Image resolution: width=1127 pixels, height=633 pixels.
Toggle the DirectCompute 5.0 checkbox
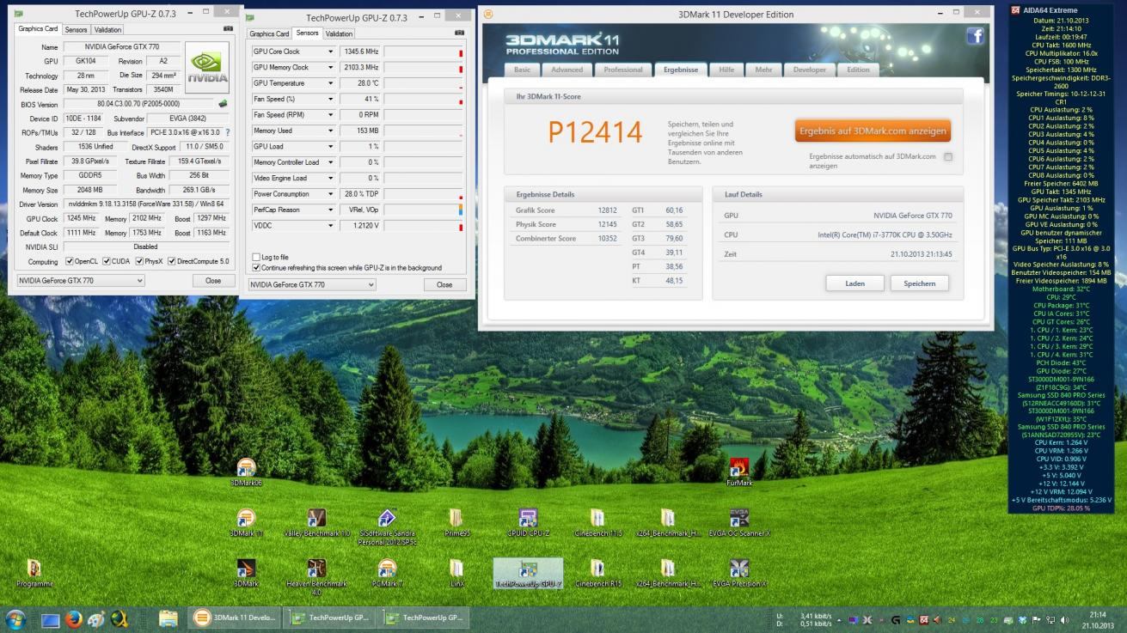click(172, 261)
